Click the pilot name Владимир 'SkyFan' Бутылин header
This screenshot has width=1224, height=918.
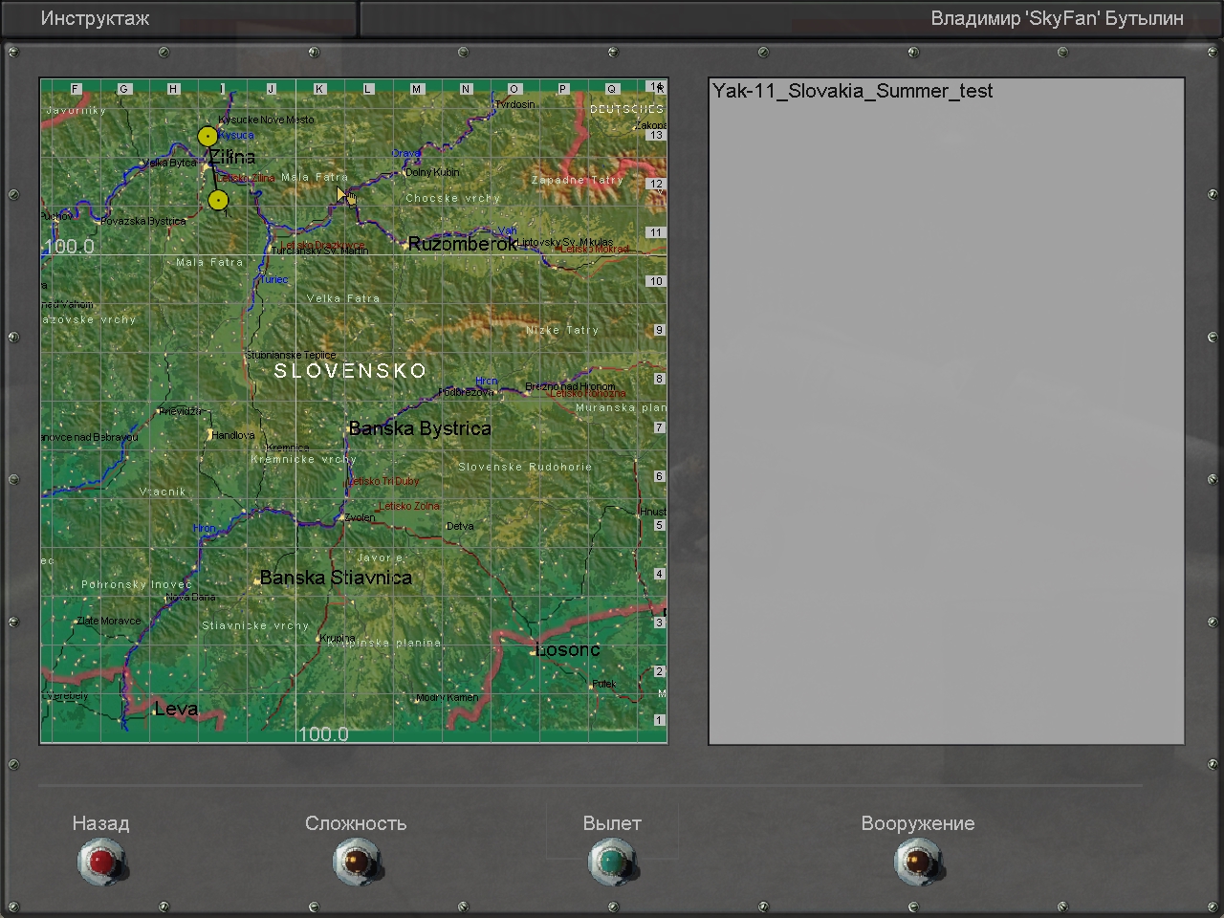pos(1057,19)
